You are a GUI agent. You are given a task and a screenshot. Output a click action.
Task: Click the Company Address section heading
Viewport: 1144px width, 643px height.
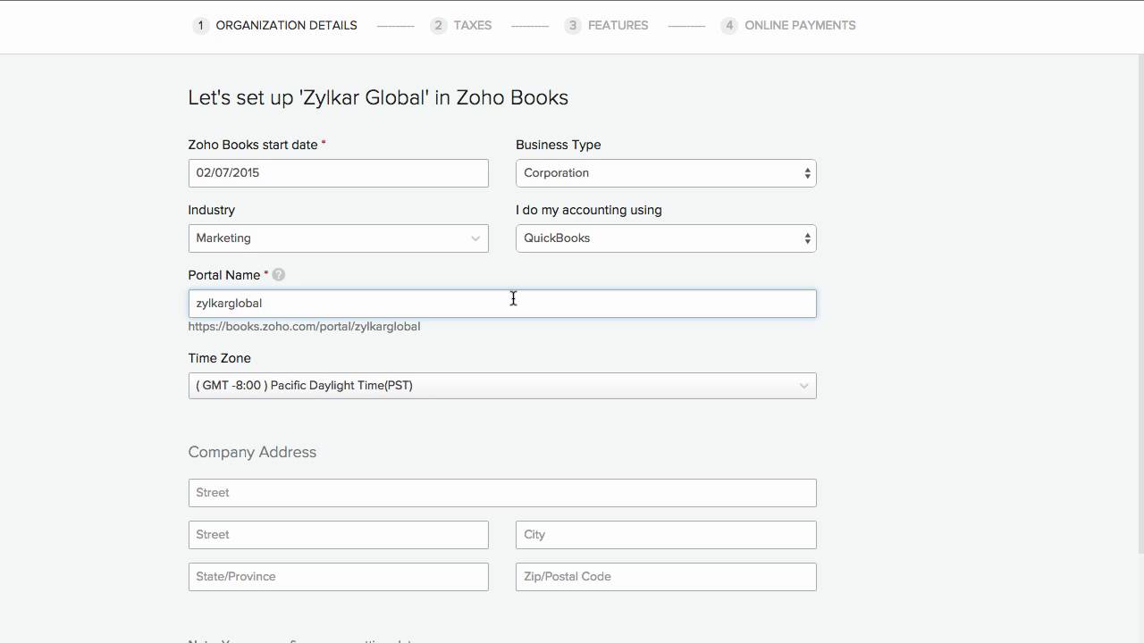252,452
